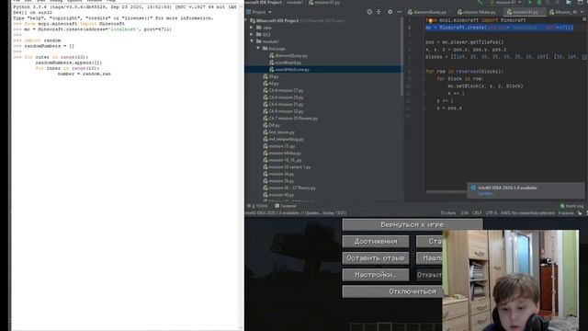Click the highlighted Minecraft.create line in editor

[499, 28]
